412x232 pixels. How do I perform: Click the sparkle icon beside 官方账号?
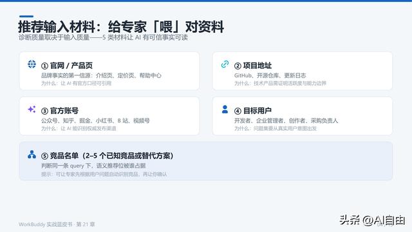[x=32, y=109]
